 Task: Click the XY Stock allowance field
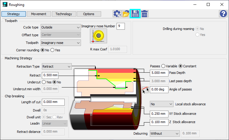point(159,114)
